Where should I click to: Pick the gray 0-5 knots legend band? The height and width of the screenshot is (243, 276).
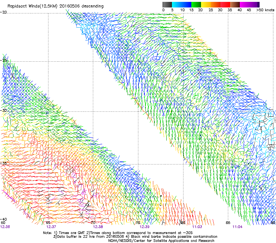click(x=167, y=4)
